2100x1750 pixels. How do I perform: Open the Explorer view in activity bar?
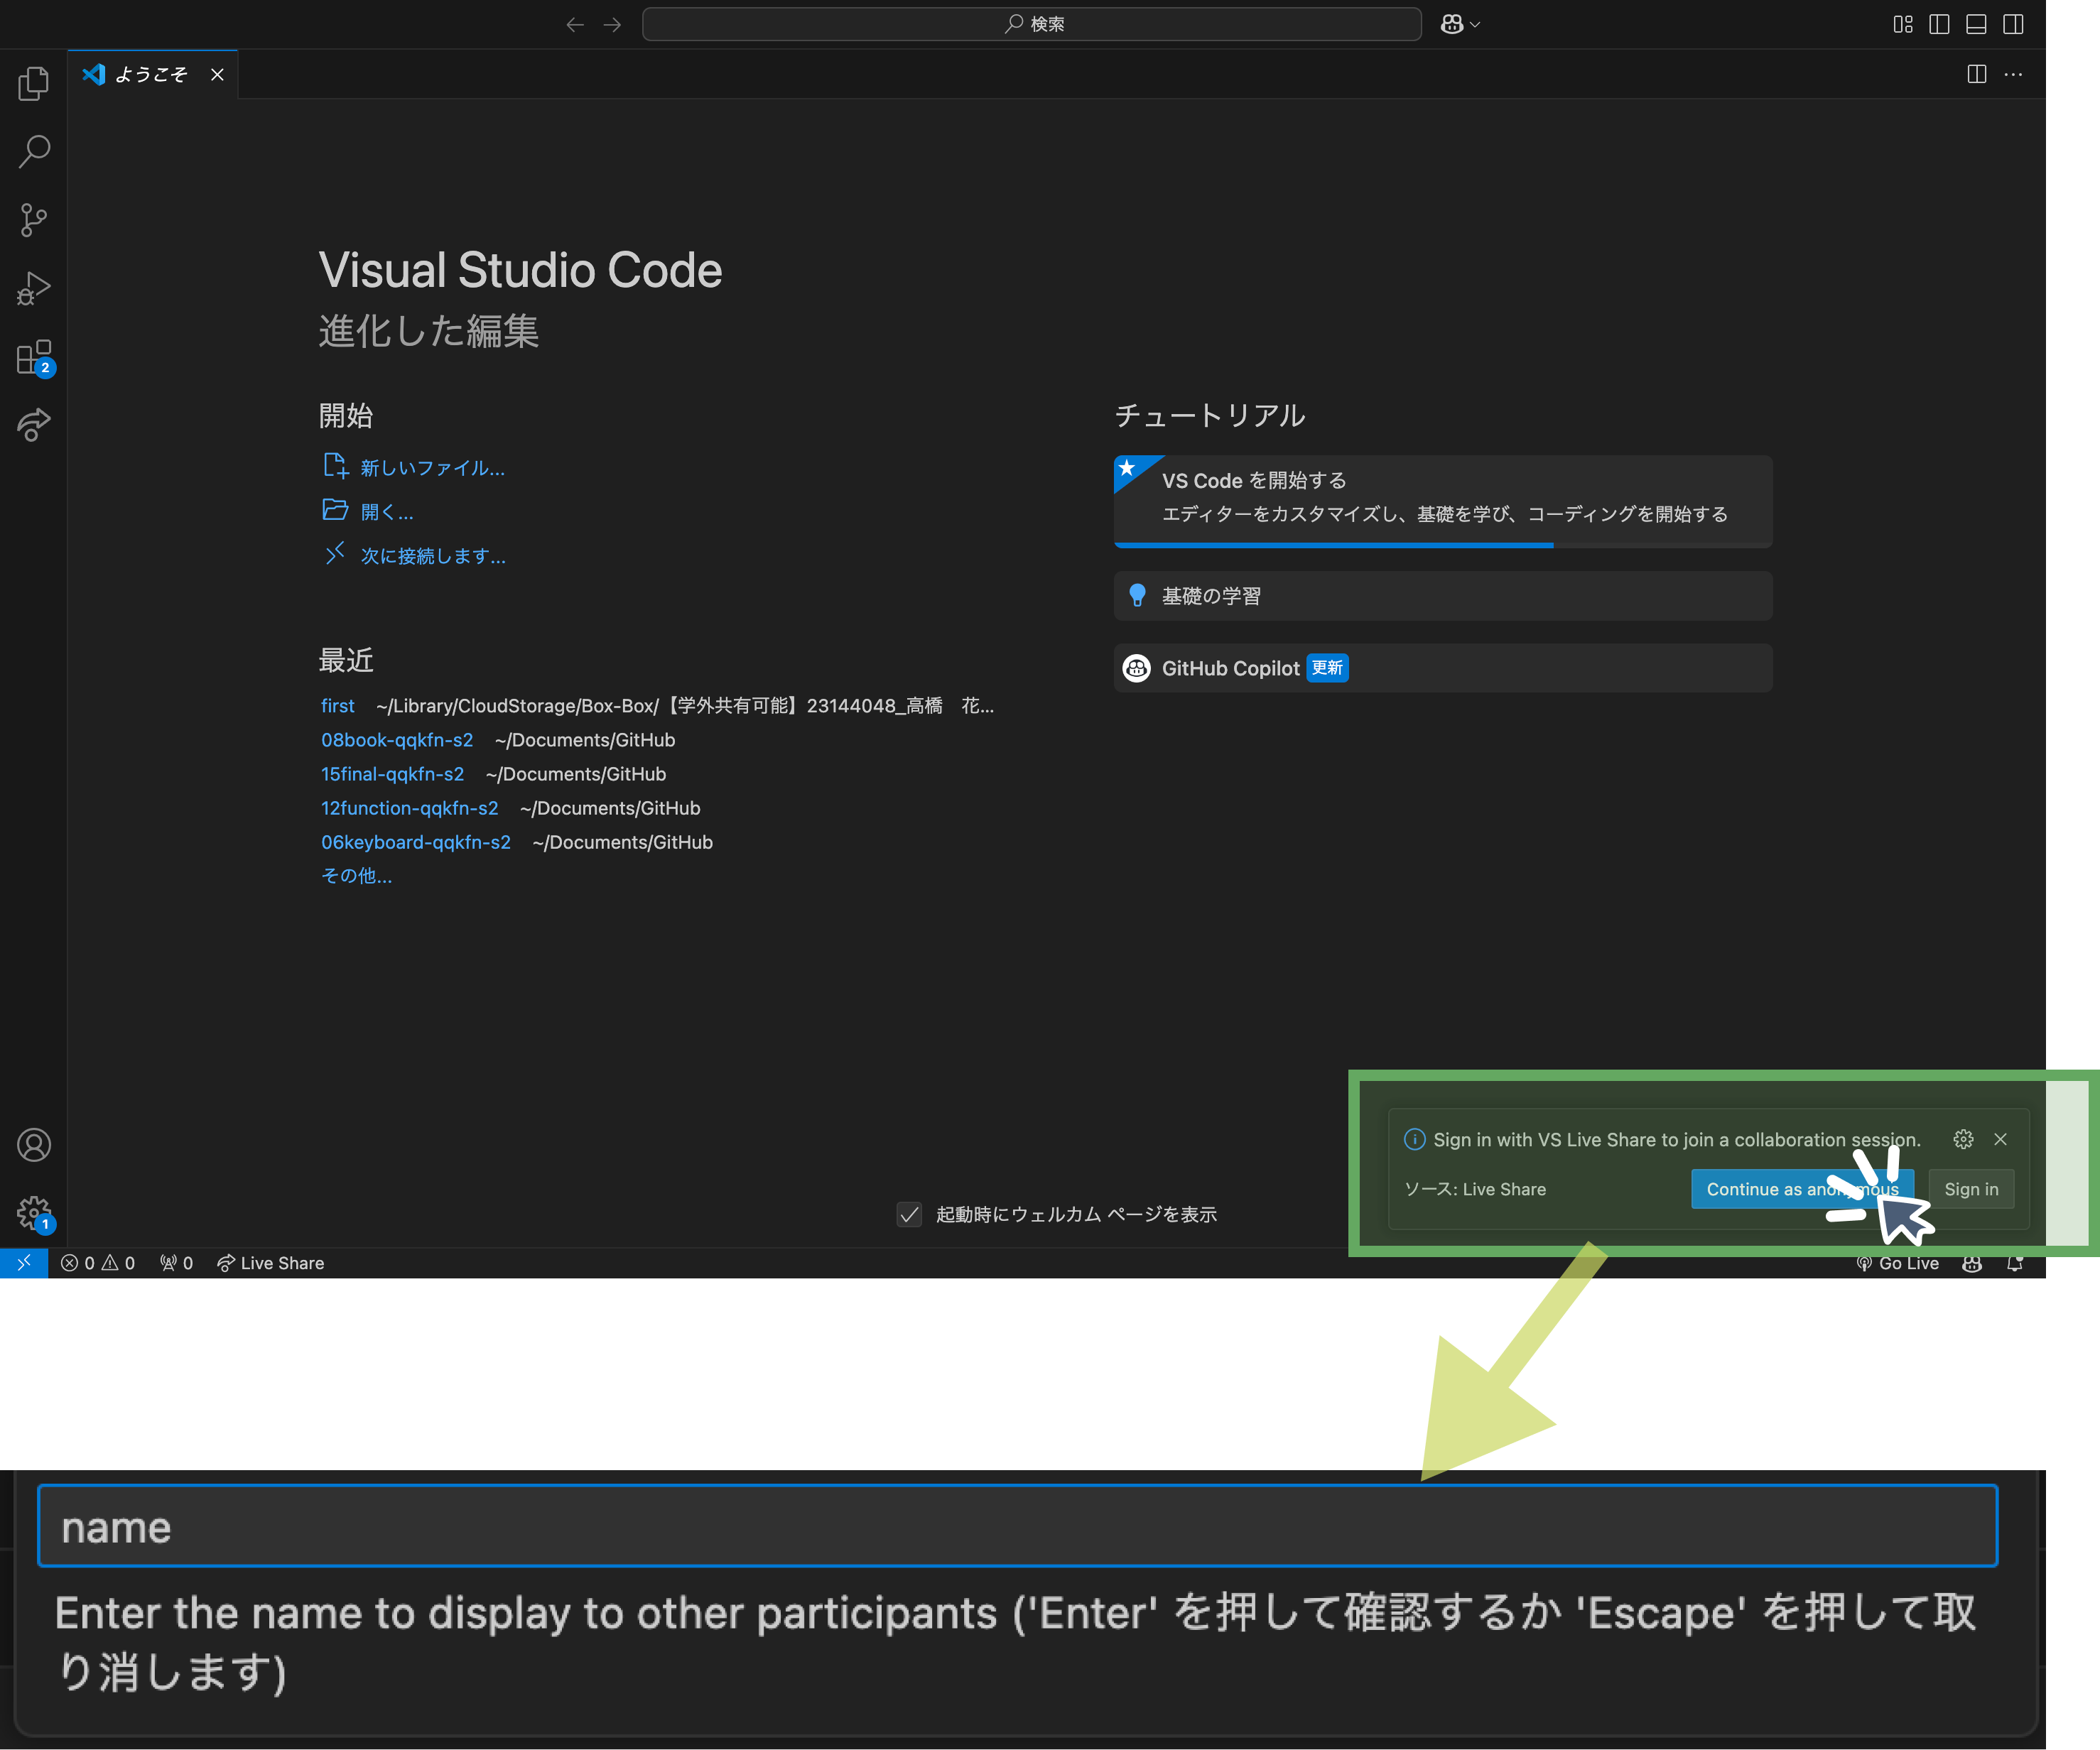(34, 83)
